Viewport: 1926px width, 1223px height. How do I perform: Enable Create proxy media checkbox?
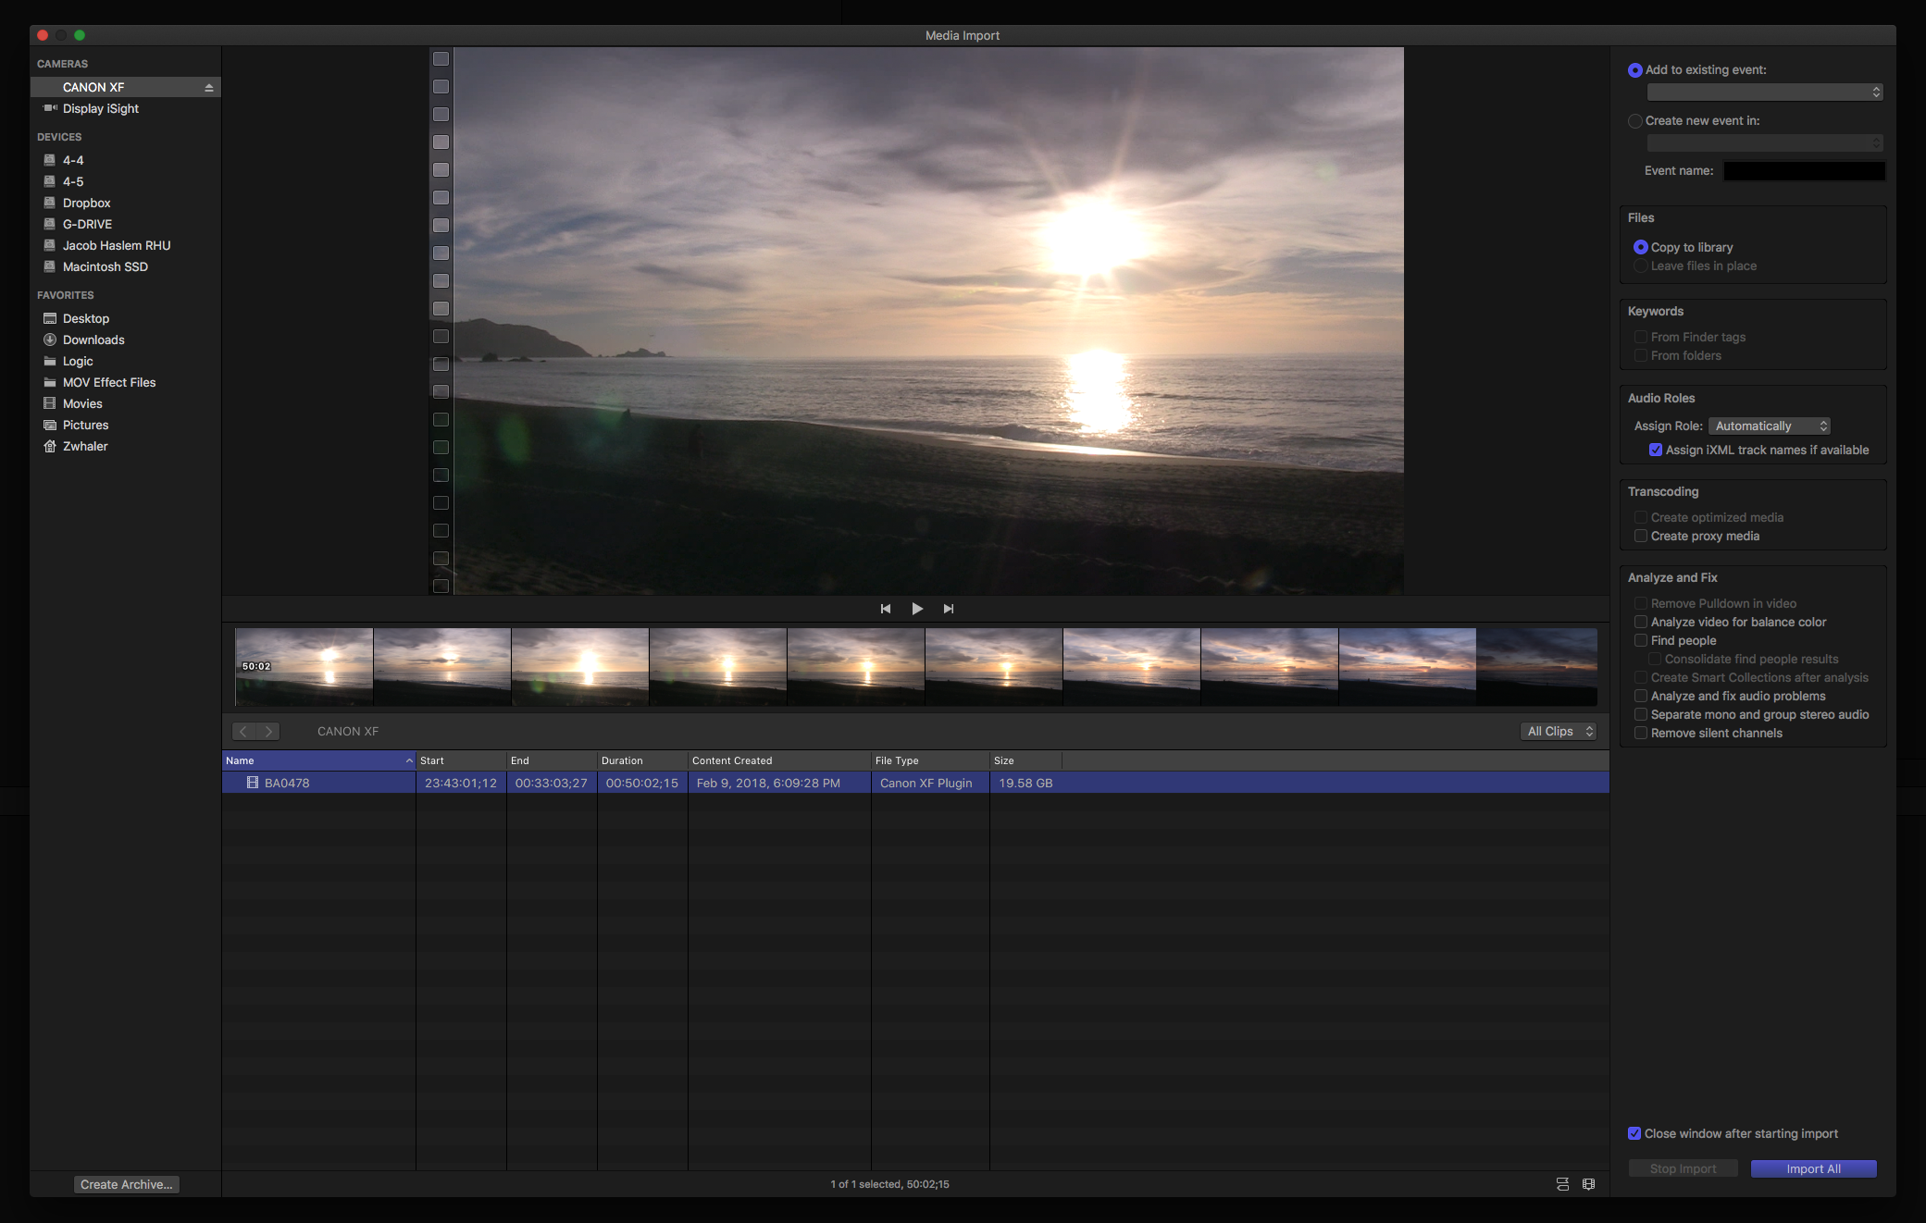click(1641, 537)
